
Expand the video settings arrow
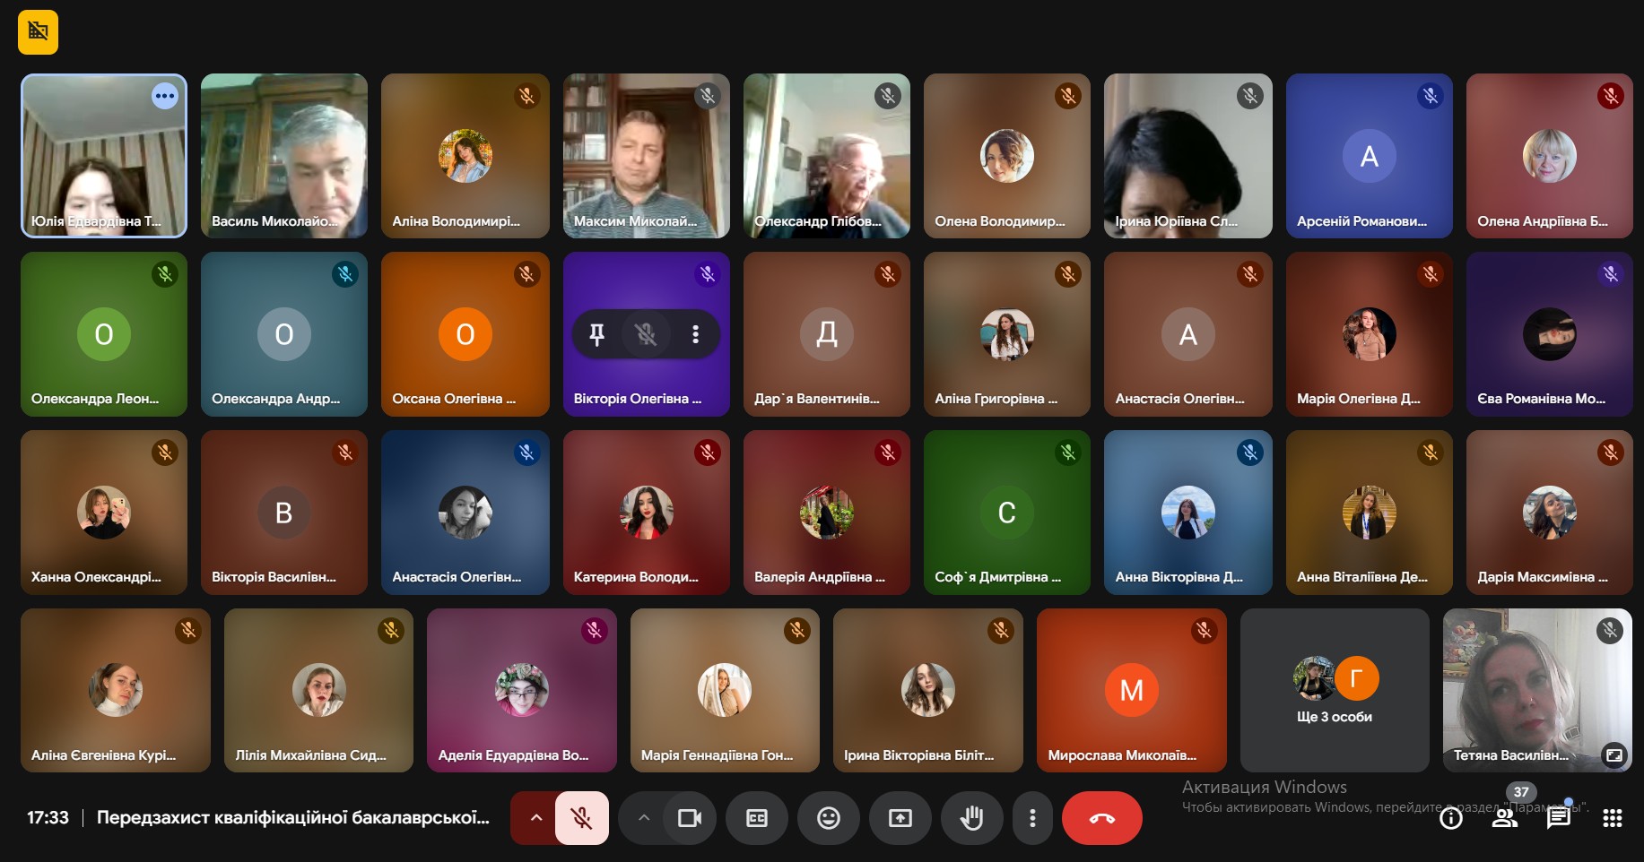[643, 818]
